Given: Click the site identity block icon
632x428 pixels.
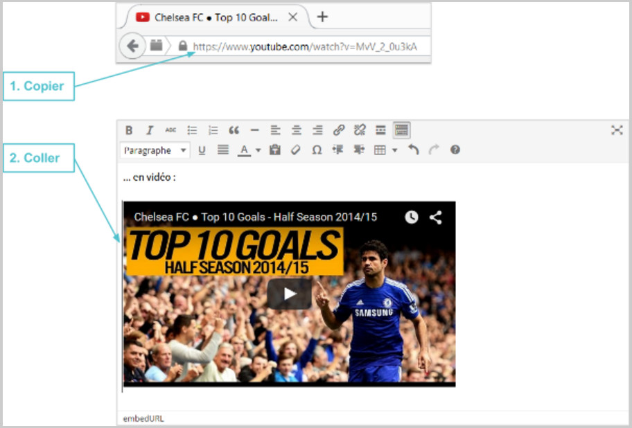Looking at the screenshot, I should point(157,45).
